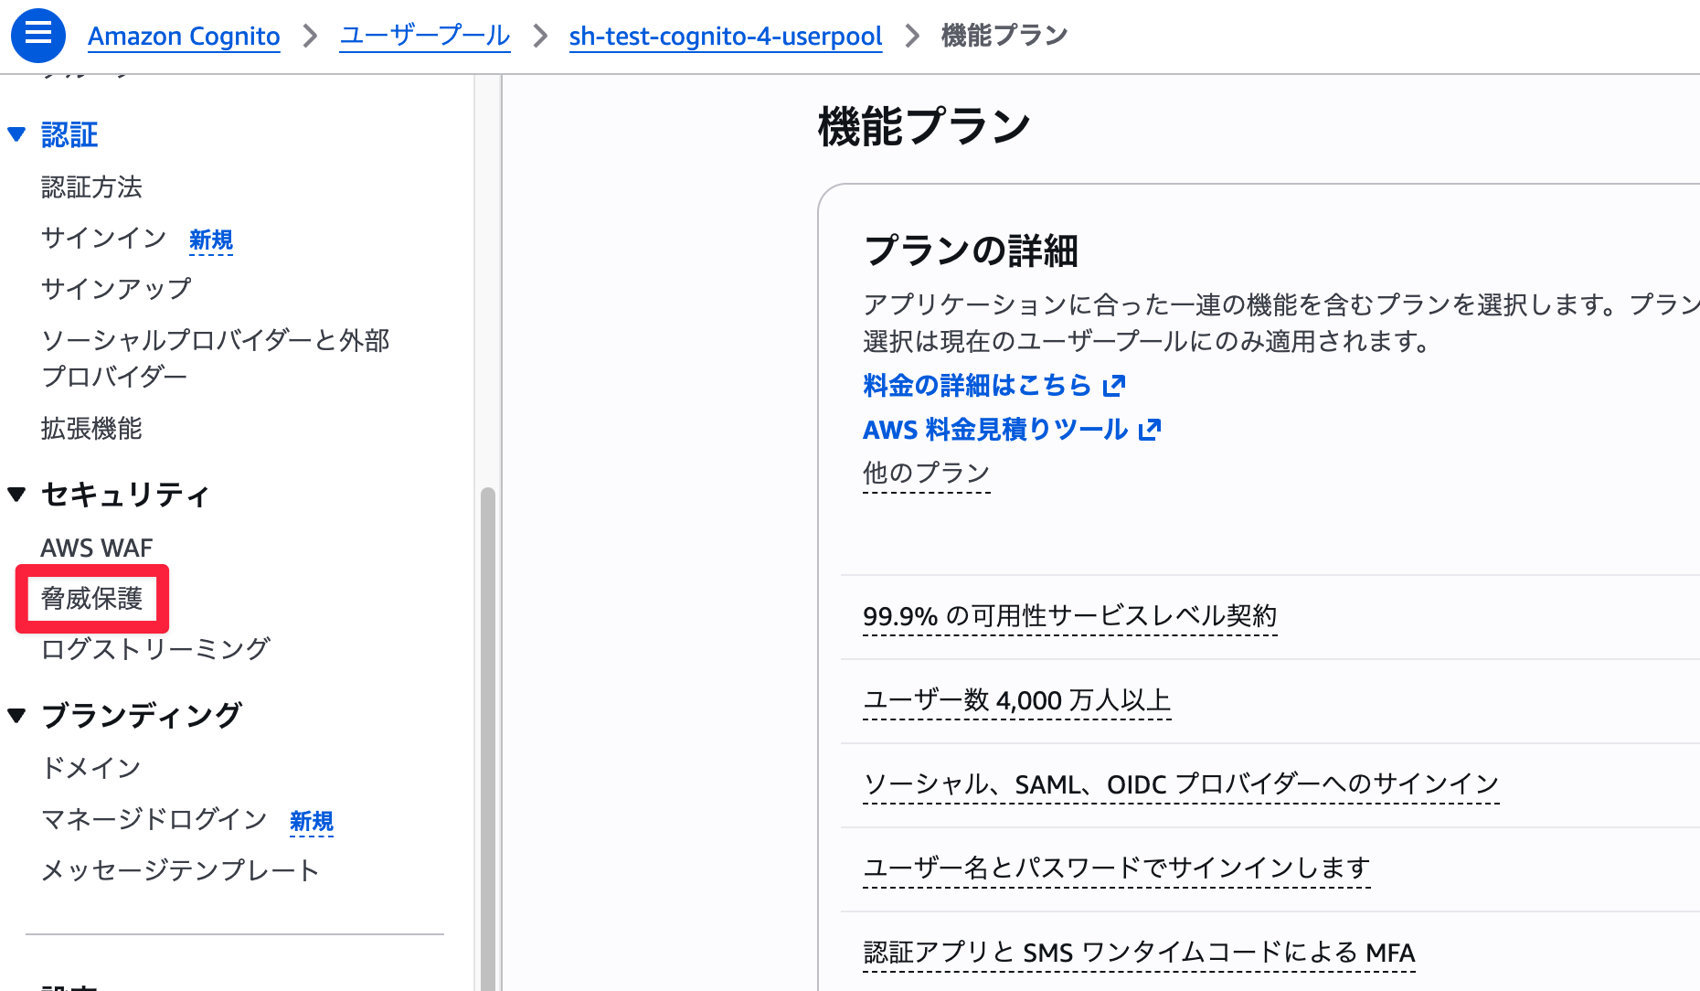Open AWS WAF in the sidebar
1700x991 pixels.
(x=97, y=548)
